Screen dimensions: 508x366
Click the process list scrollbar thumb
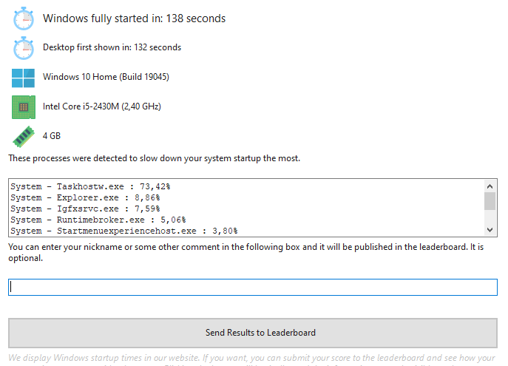[490, 201]
